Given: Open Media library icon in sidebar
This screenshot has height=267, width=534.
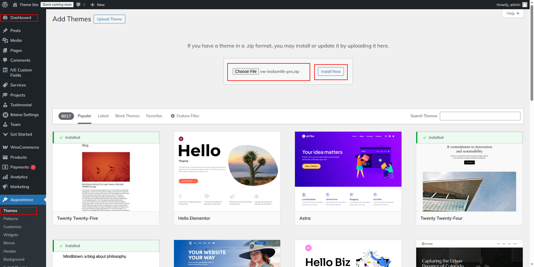Looking at the screenshot, I should point(5,40).
